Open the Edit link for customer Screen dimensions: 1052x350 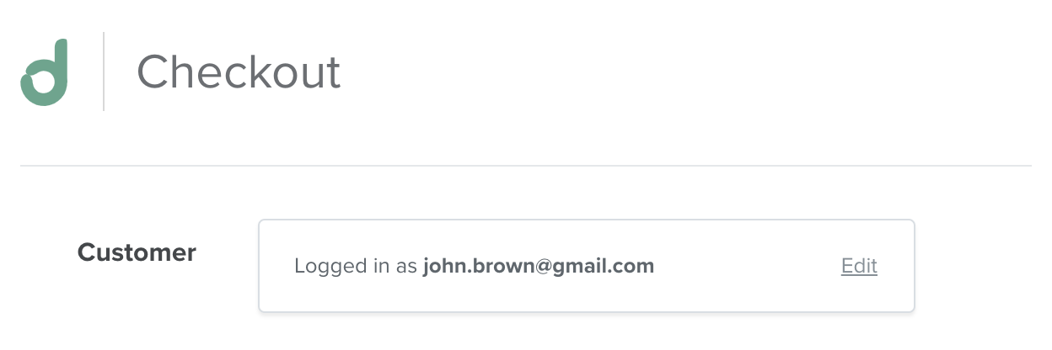[x=859, y=266]
